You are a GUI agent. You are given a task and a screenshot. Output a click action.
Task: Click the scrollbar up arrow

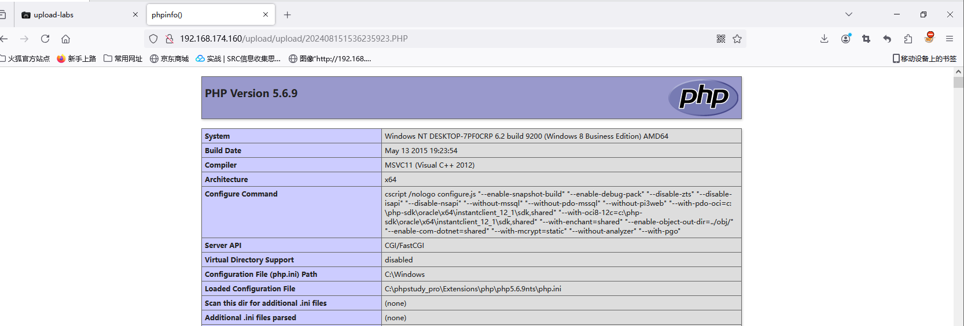[x=959, y=72]
